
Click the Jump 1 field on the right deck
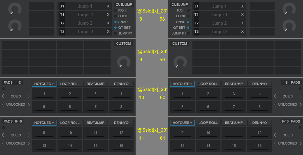tap(219, 6)
